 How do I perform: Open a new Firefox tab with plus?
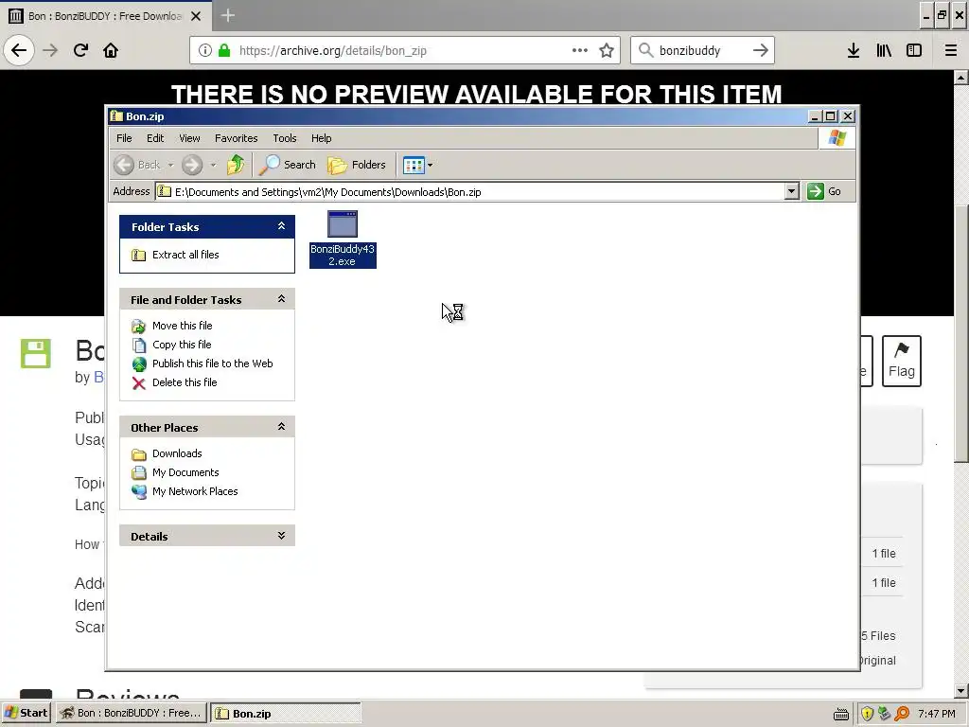point(227,15)
